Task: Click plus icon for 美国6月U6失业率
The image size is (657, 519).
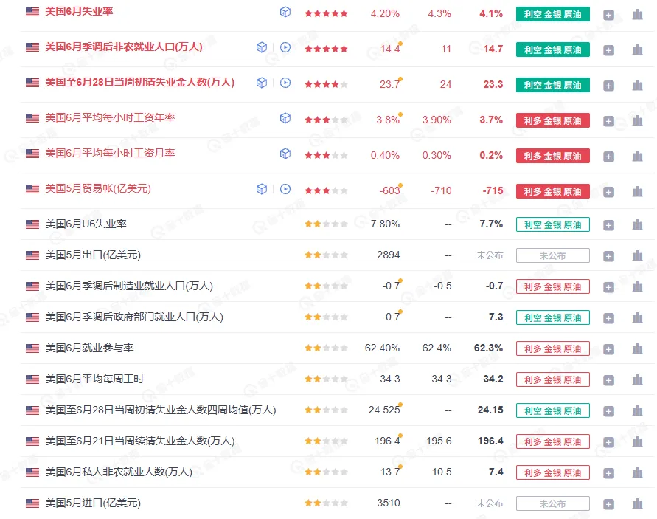Action: [608, 225]
